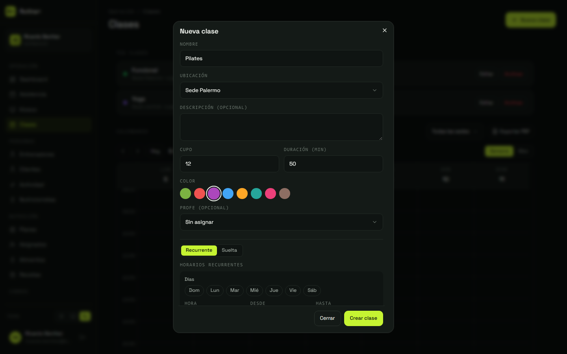Pick the red color swatch

tap(200, 194)
